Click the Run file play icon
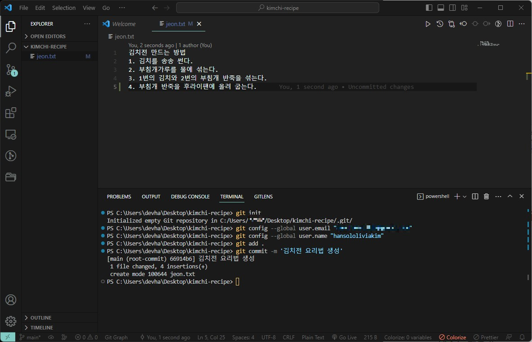 coord(428,24)
